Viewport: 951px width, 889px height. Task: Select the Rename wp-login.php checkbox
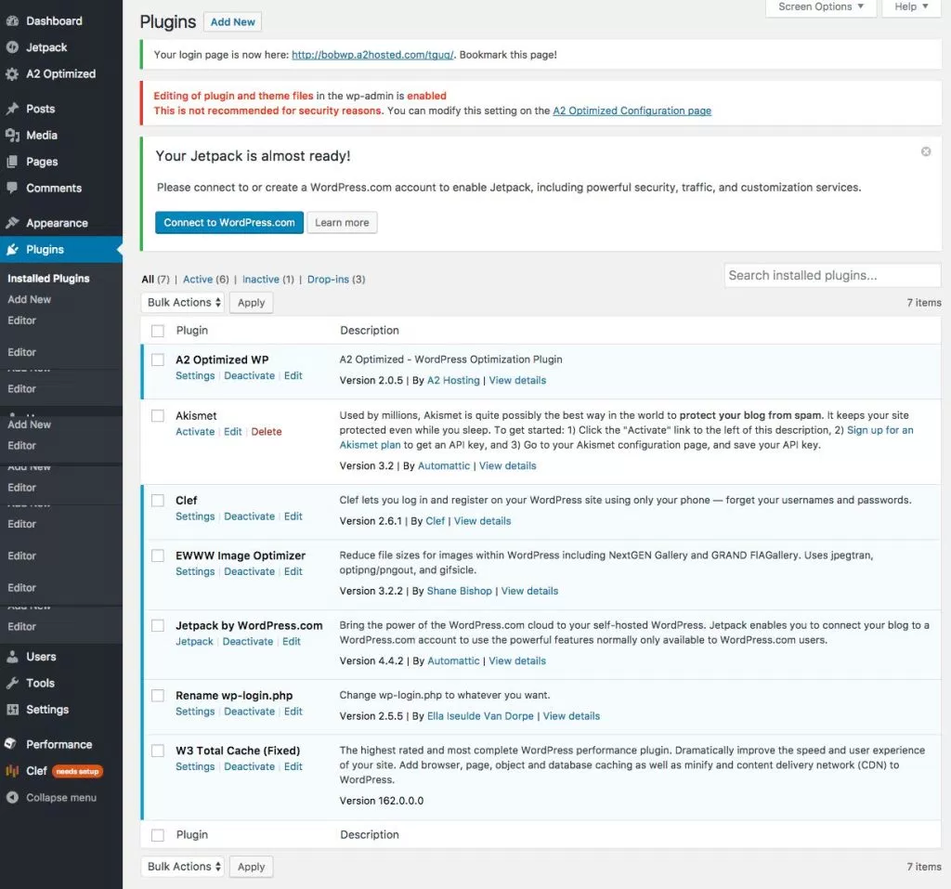point(158,696)
